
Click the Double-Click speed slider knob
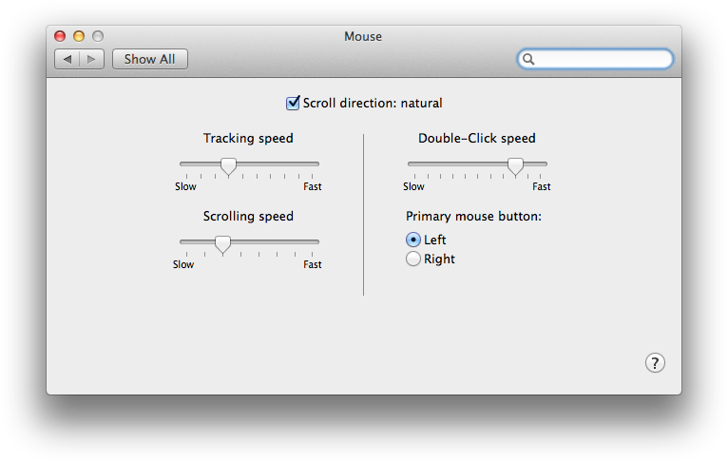(x=515, y=165)
